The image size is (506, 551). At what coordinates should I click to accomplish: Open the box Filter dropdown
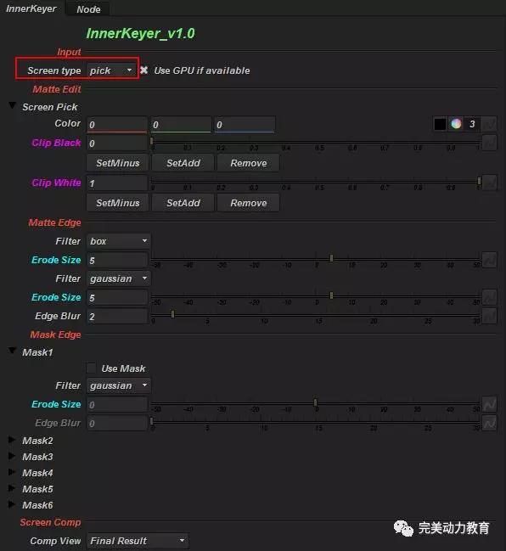(118, 241)
